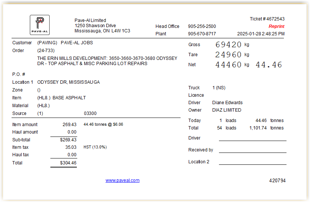The height and width of the screenshot is (202, 310).
Task: Click the Pave-Al company logo
Action: coord(40,25)
